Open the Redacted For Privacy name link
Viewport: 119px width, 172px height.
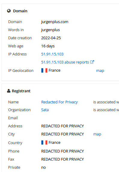tap(59, 102)
